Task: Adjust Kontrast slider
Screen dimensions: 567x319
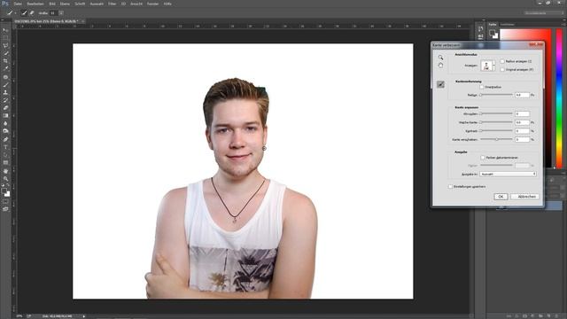Action: tap(496, 130)
